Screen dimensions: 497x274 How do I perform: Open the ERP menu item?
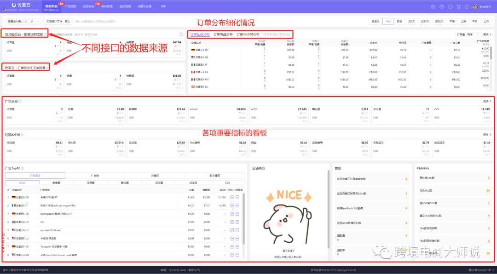(x=163, y=6)
